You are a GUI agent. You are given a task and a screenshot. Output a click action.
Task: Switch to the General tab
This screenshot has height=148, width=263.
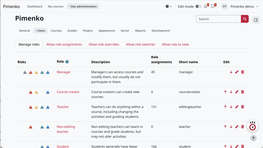[24, 31]
